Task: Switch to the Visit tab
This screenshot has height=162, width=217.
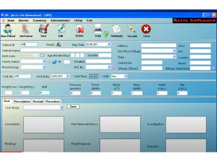Action: tap(7, 101)
